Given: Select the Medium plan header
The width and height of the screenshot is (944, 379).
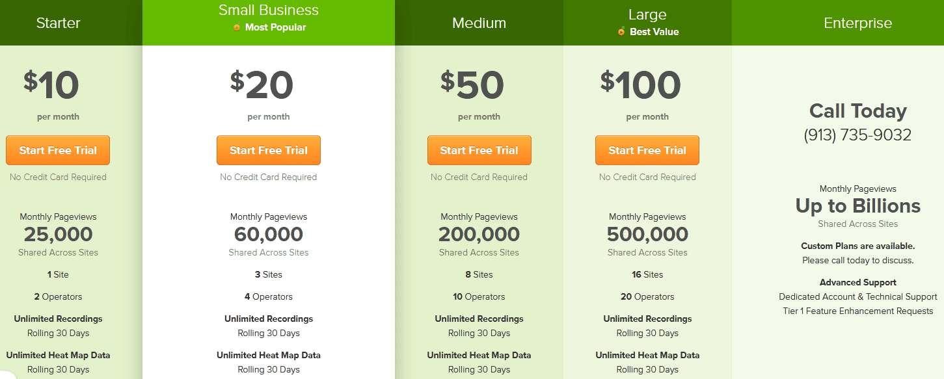Looking at the screenshot, I should tap(479, 22).
